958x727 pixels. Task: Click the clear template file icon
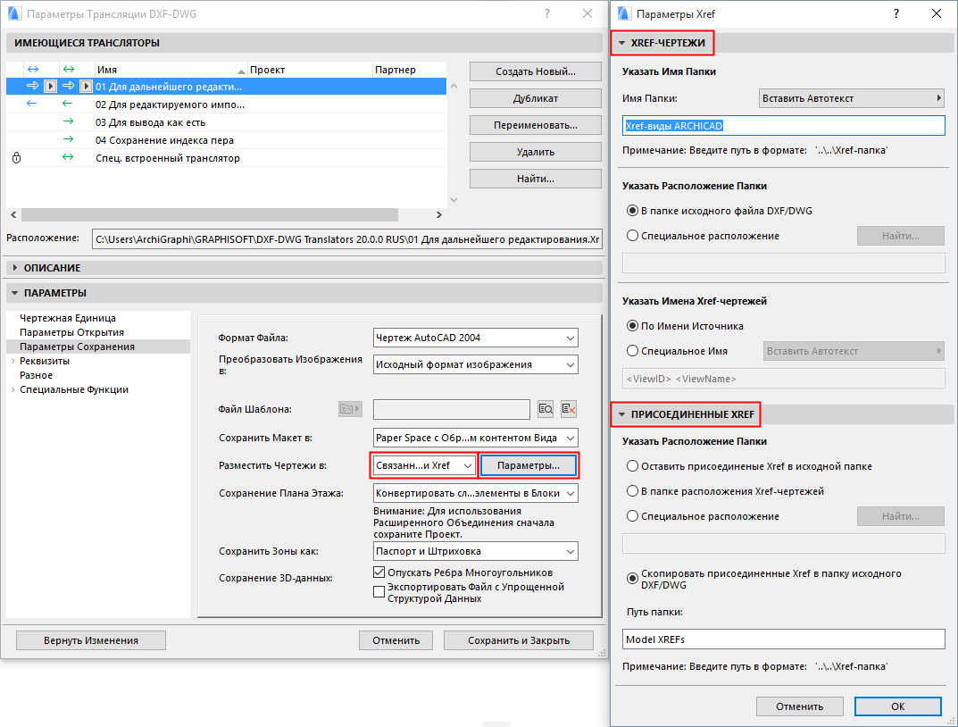coord(569,409)
